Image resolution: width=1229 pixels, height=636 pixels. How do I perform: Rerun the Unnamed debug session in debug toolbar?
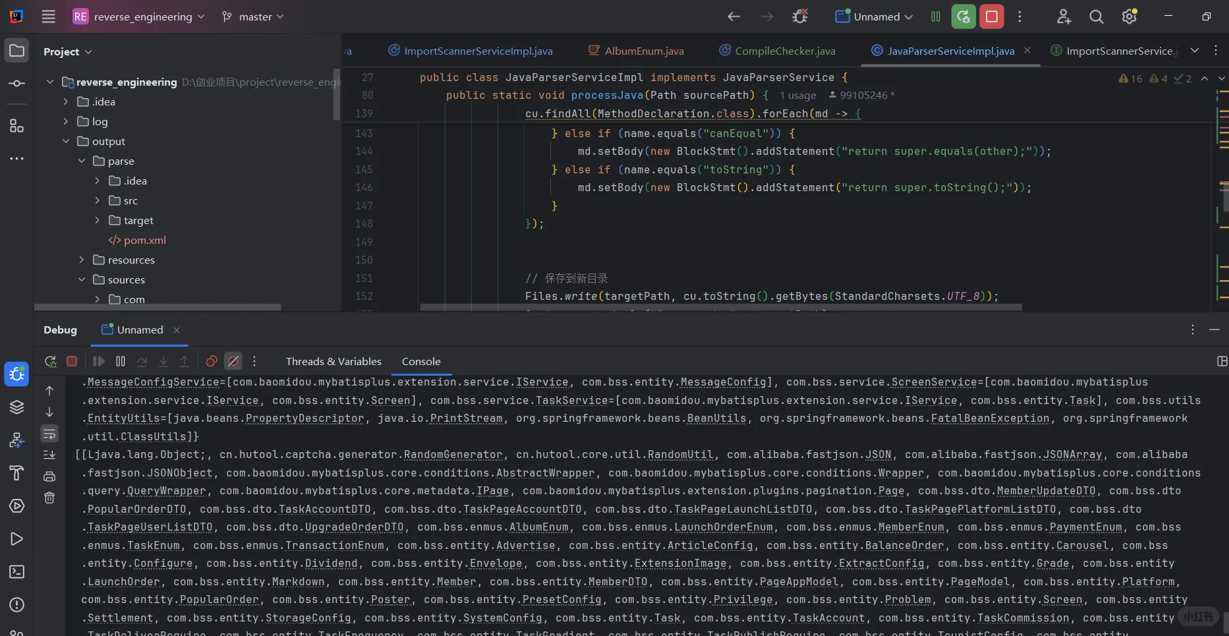point(50,361)
